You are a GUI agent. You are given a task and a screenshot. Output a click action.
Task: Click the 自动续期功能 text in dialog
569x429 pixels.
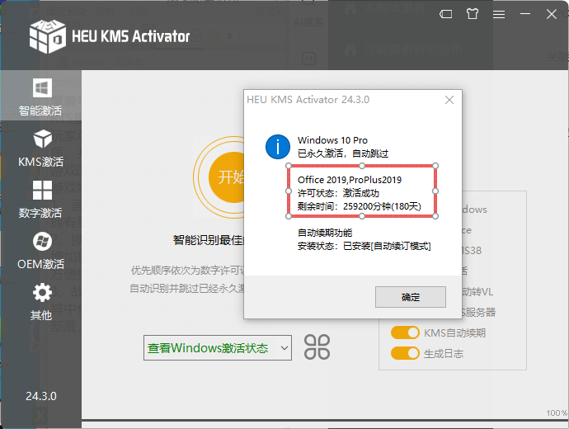[325, 233]
